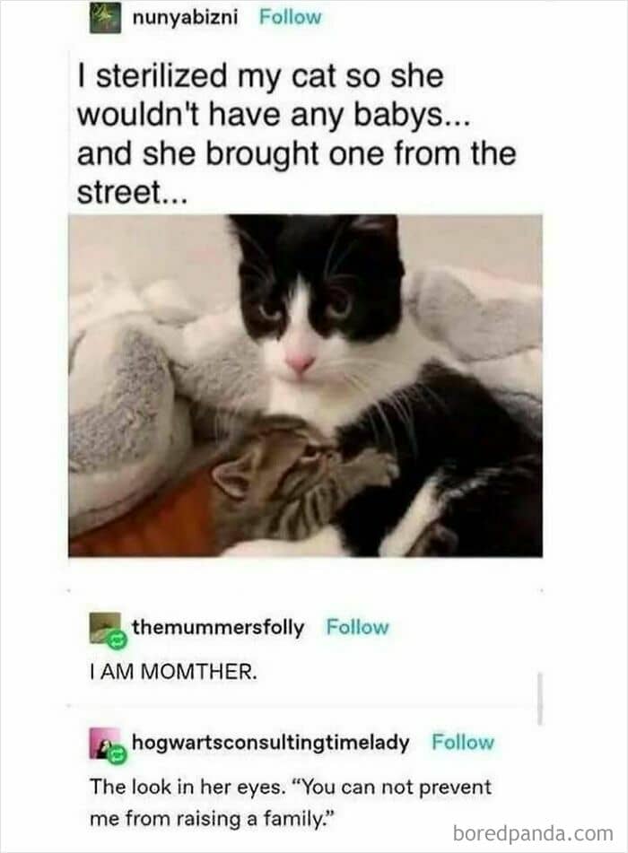
Task: Follow the themummersfolly blog
Action: [x=357, y=627]
